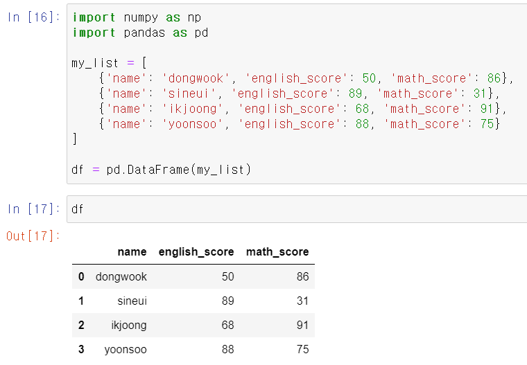Select the In [17] prompt label
This screenshot has width=527, height=365.
tap(33, 209)
